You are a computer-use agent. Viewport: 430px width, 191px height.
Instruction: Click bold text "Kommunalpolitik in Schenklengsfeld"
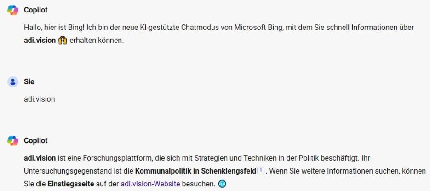[195, 171]
